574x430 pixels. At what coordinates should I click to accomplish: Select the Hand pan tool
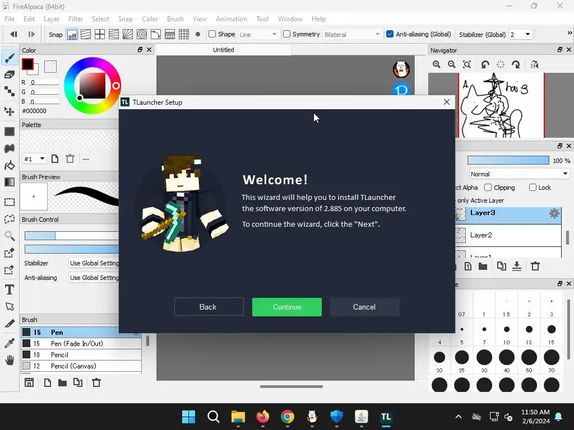(x=10, y=360)
